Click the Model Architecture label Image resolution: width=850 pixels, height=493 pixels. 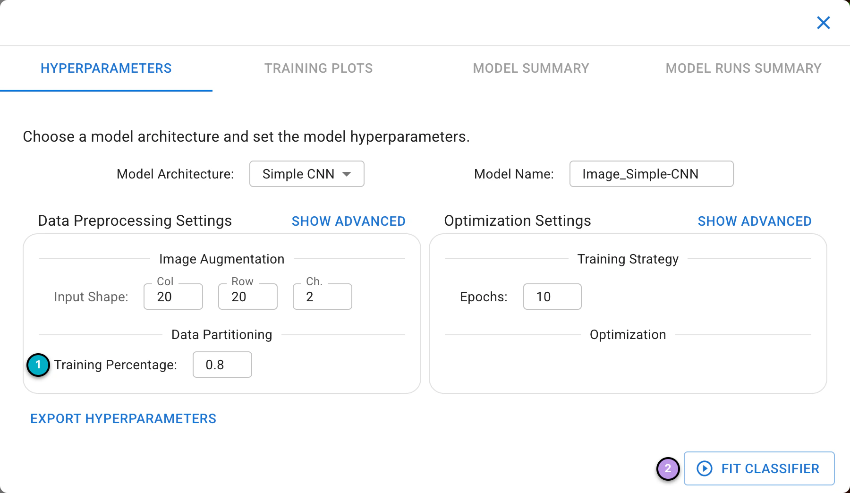175,174
